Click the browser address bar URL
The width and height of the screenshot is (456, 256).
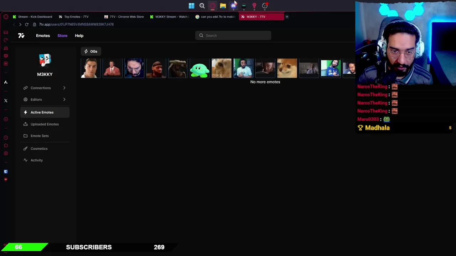(76, 25)
